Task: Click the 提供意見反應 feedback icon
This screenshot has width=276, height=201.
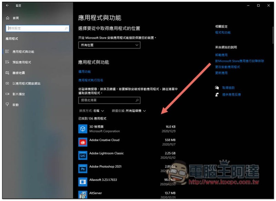Action: coord(217,94)
